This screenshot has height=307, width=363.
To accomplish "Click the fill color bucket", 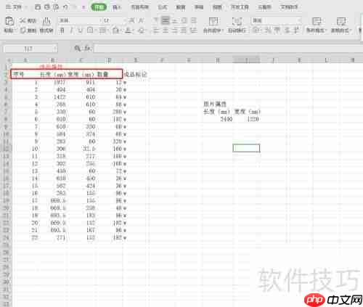I will 116,30.
